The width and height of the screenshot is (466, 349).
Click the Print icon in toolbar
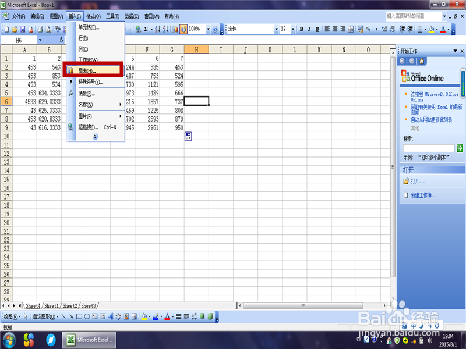40,29
